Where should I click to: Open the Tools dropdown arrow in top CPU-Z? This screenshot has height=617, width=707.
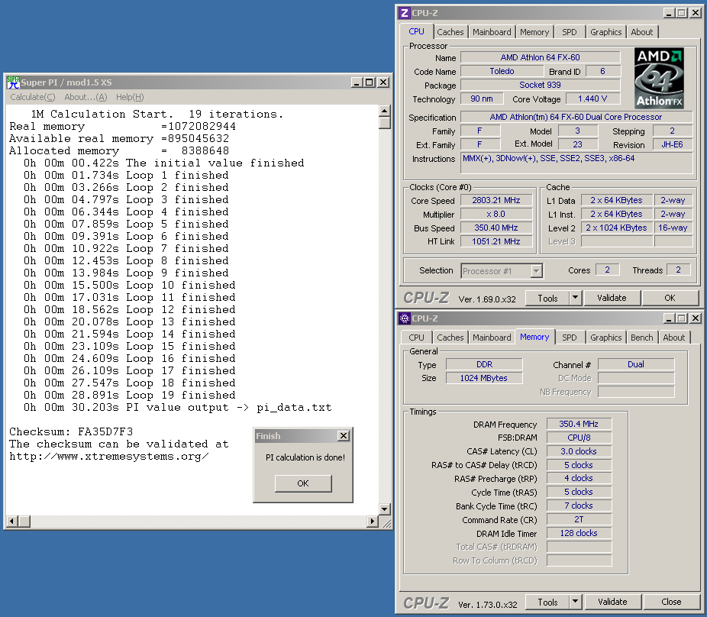(x=576, y=298)
